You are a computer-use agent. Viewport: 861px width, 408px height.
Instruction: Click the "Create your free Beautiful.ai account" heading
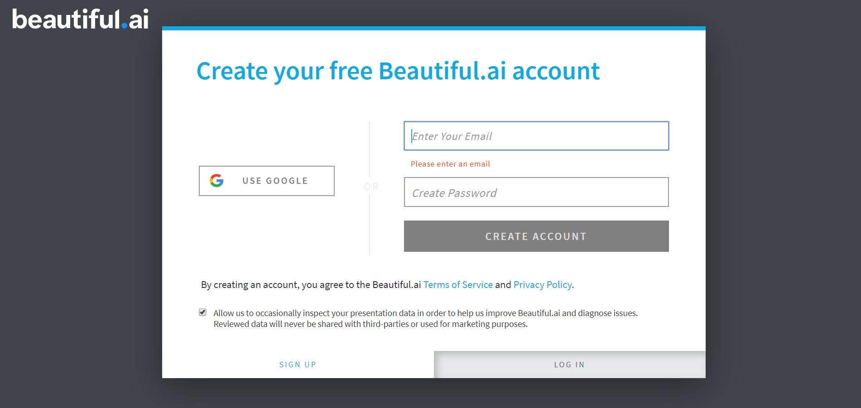click(398, 71)
